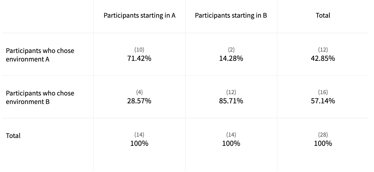Click the (4) count above 28.57%
Viewport: 374px width, 172px height.
point(139,92)
